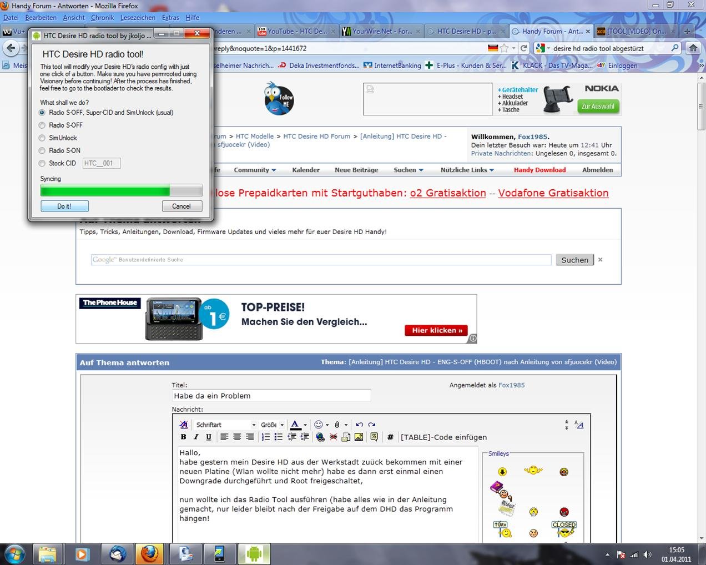The height and width of the screenshot is (565, 706).
Task: Open the Schriftart font dropdown
Action: [225, 425]
